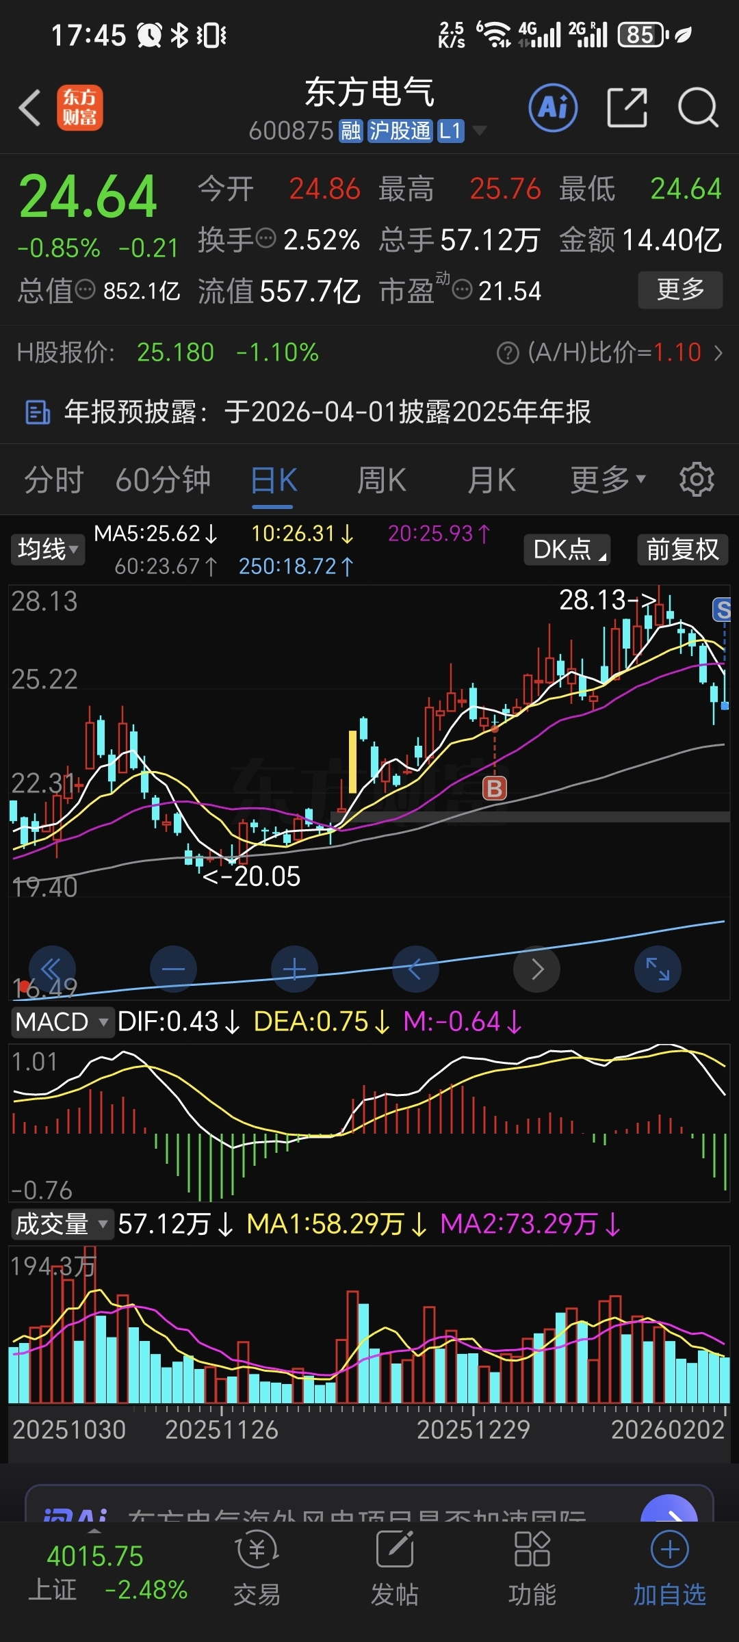Tap the share export icon
739x1642 pixels.
(627, 107)
